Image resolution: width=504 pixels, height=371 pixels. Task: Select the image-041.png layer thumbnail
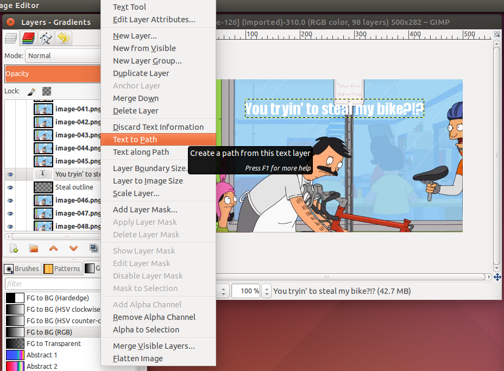[43, 109]
